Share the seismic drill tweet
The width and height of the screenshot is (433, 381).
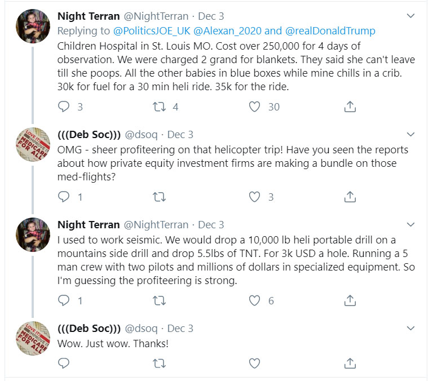pos(350,300)
